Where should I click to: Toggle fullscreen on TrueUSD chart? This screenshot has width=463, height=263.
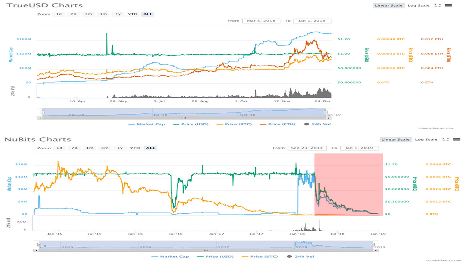438,6
